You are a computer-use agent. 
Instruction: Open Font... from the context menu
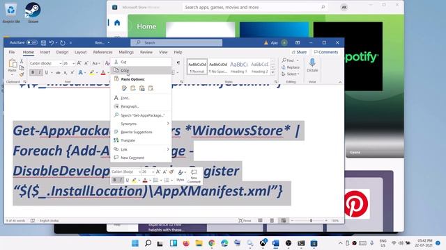tap(141, 98)
